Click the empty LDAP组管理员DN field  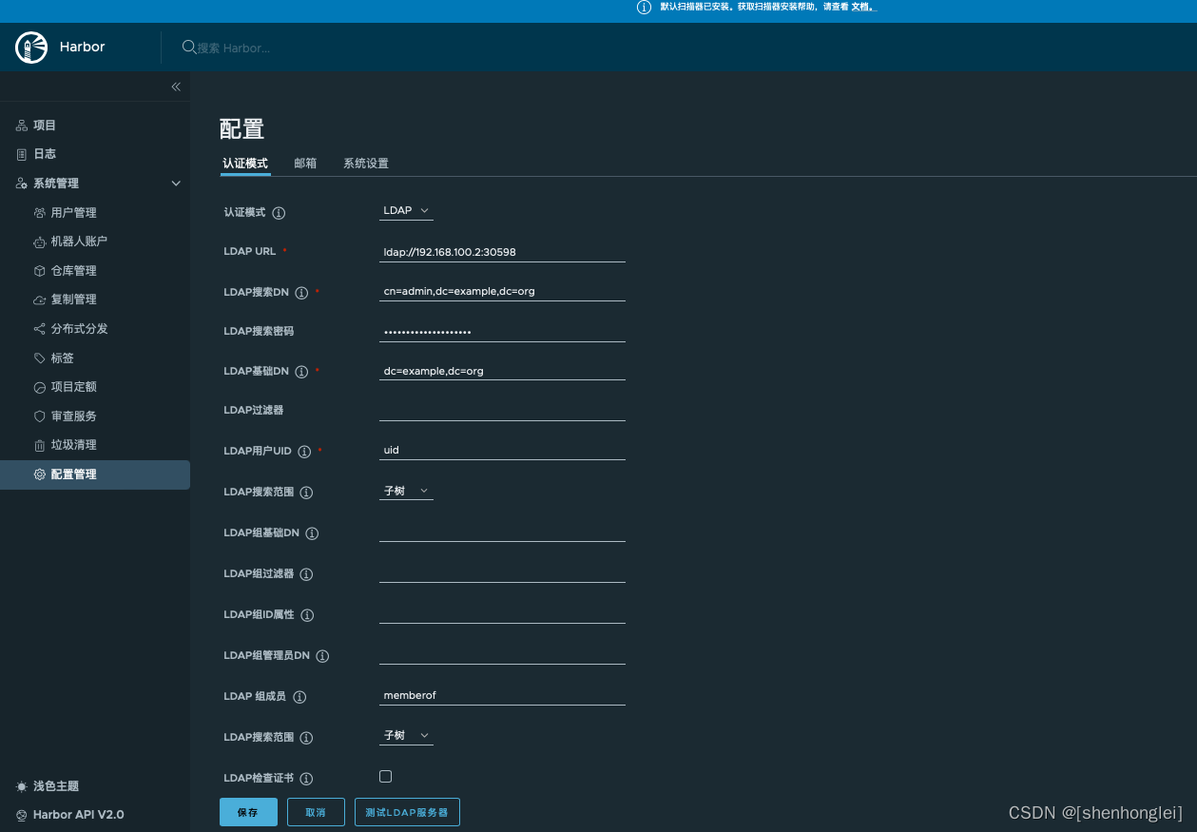click(x=502, y=654)
